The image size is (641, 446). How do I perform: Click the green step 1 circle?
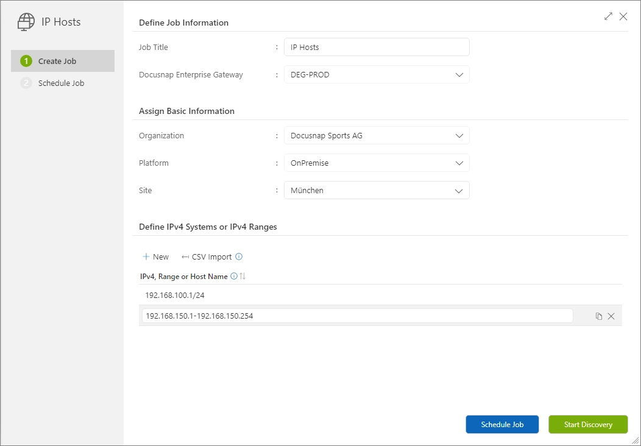coord(26,61)
